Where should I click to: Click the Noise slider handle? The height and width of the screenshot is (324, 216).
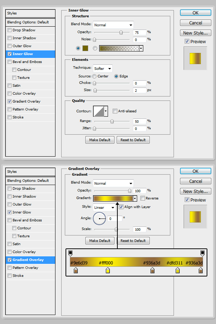coord(94,40)
